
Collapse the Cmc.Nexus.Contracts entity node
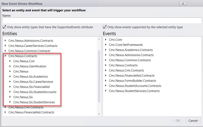[x=5, y=56]
